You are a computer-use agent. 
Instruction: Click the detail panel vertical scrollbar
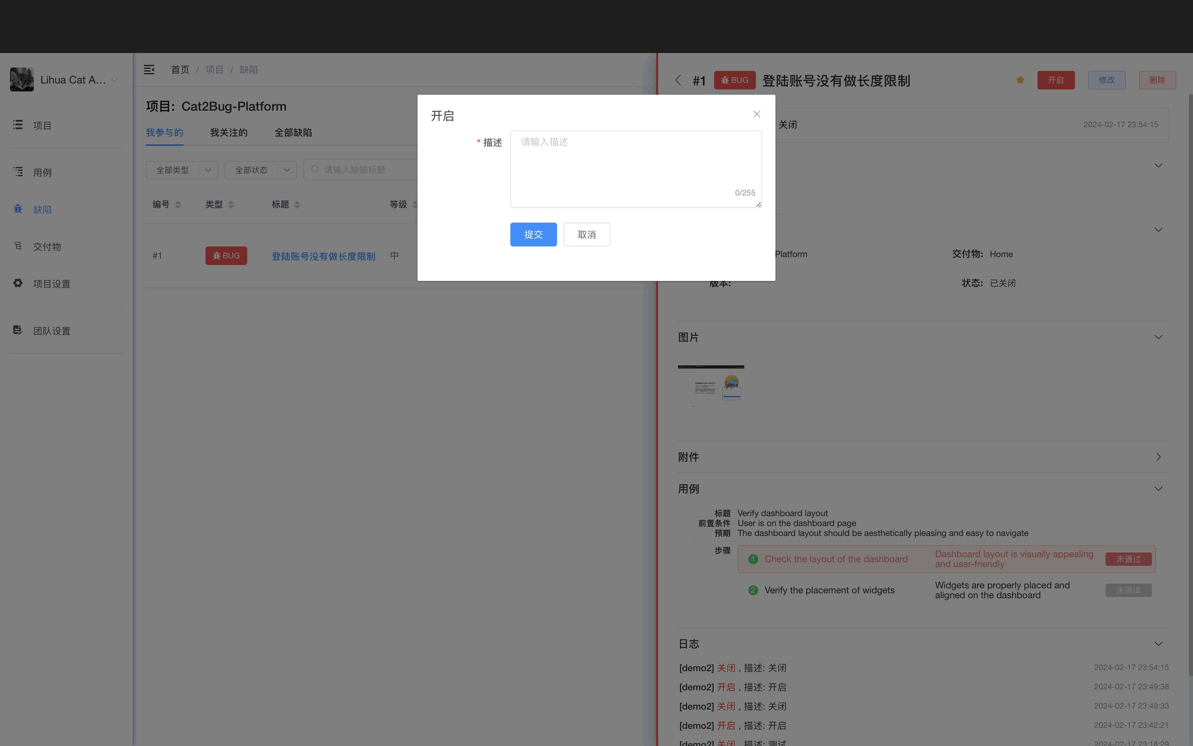click(x=1190, y=385)
